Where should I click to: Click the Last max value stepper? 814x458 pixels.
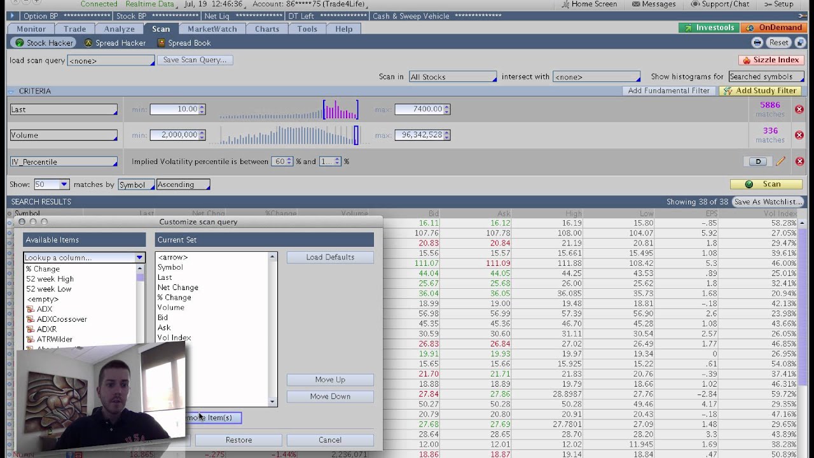(446, 109)
